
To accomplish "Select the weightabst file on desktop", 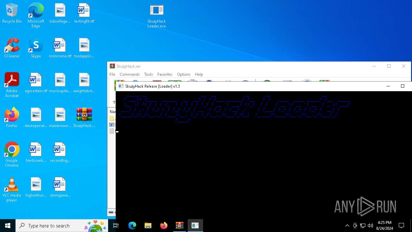I will click(84, 83).
